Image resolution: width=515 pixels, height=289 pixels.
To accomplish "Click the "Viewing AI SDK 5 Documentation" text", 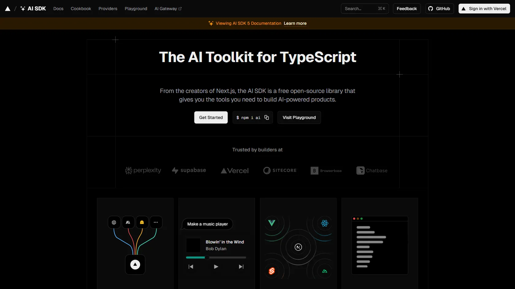I will (248, 23).
